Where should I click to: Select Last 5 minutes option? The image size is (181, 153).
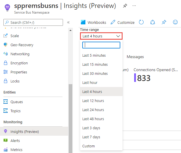pos(94,55)
